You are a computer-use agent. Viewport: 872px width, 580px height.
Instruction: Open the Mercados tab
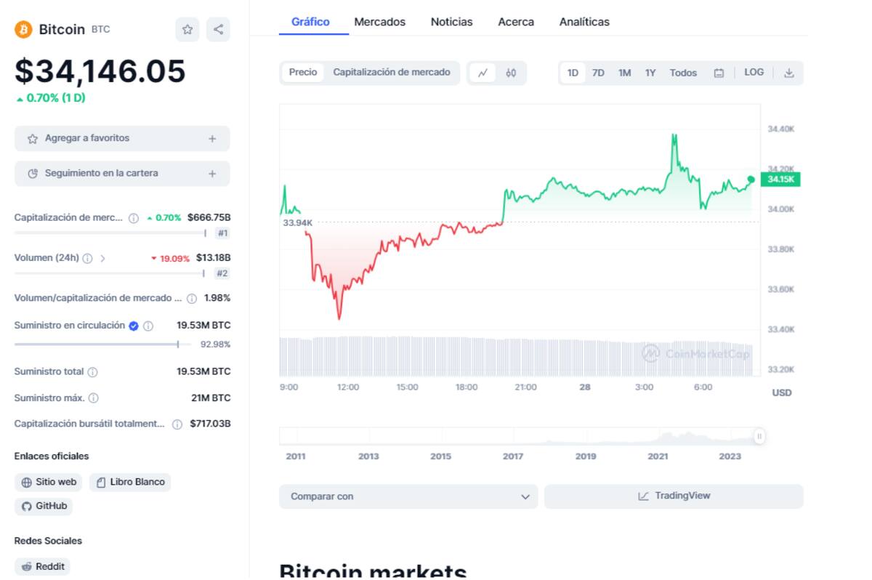pos(379,22)
